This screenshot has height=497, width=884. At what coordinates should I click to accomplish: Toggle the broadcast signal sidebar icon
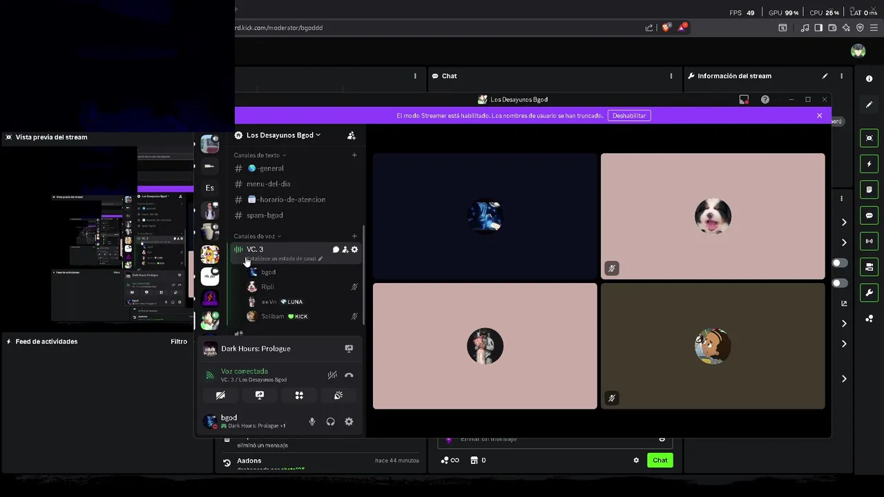(869, 241)
